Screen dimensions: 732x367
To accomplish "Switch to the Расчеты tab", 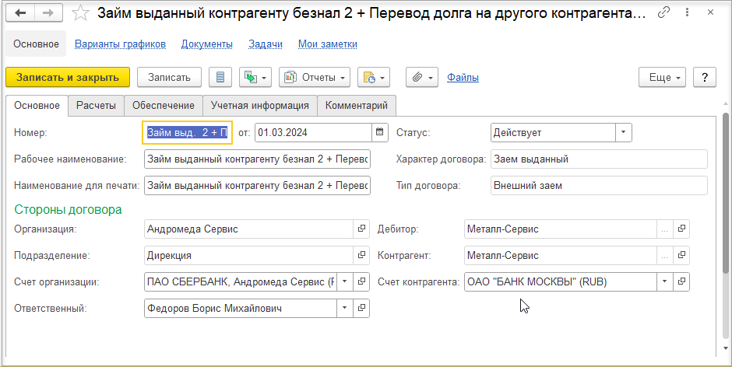I will (x=96, y=106).
